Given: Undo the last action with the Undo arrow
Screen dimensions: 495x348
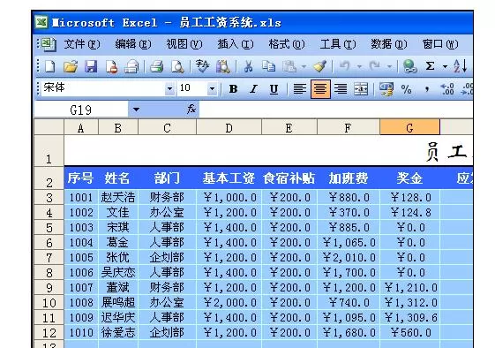Looking at the screenshot, I should pos(344,67).
